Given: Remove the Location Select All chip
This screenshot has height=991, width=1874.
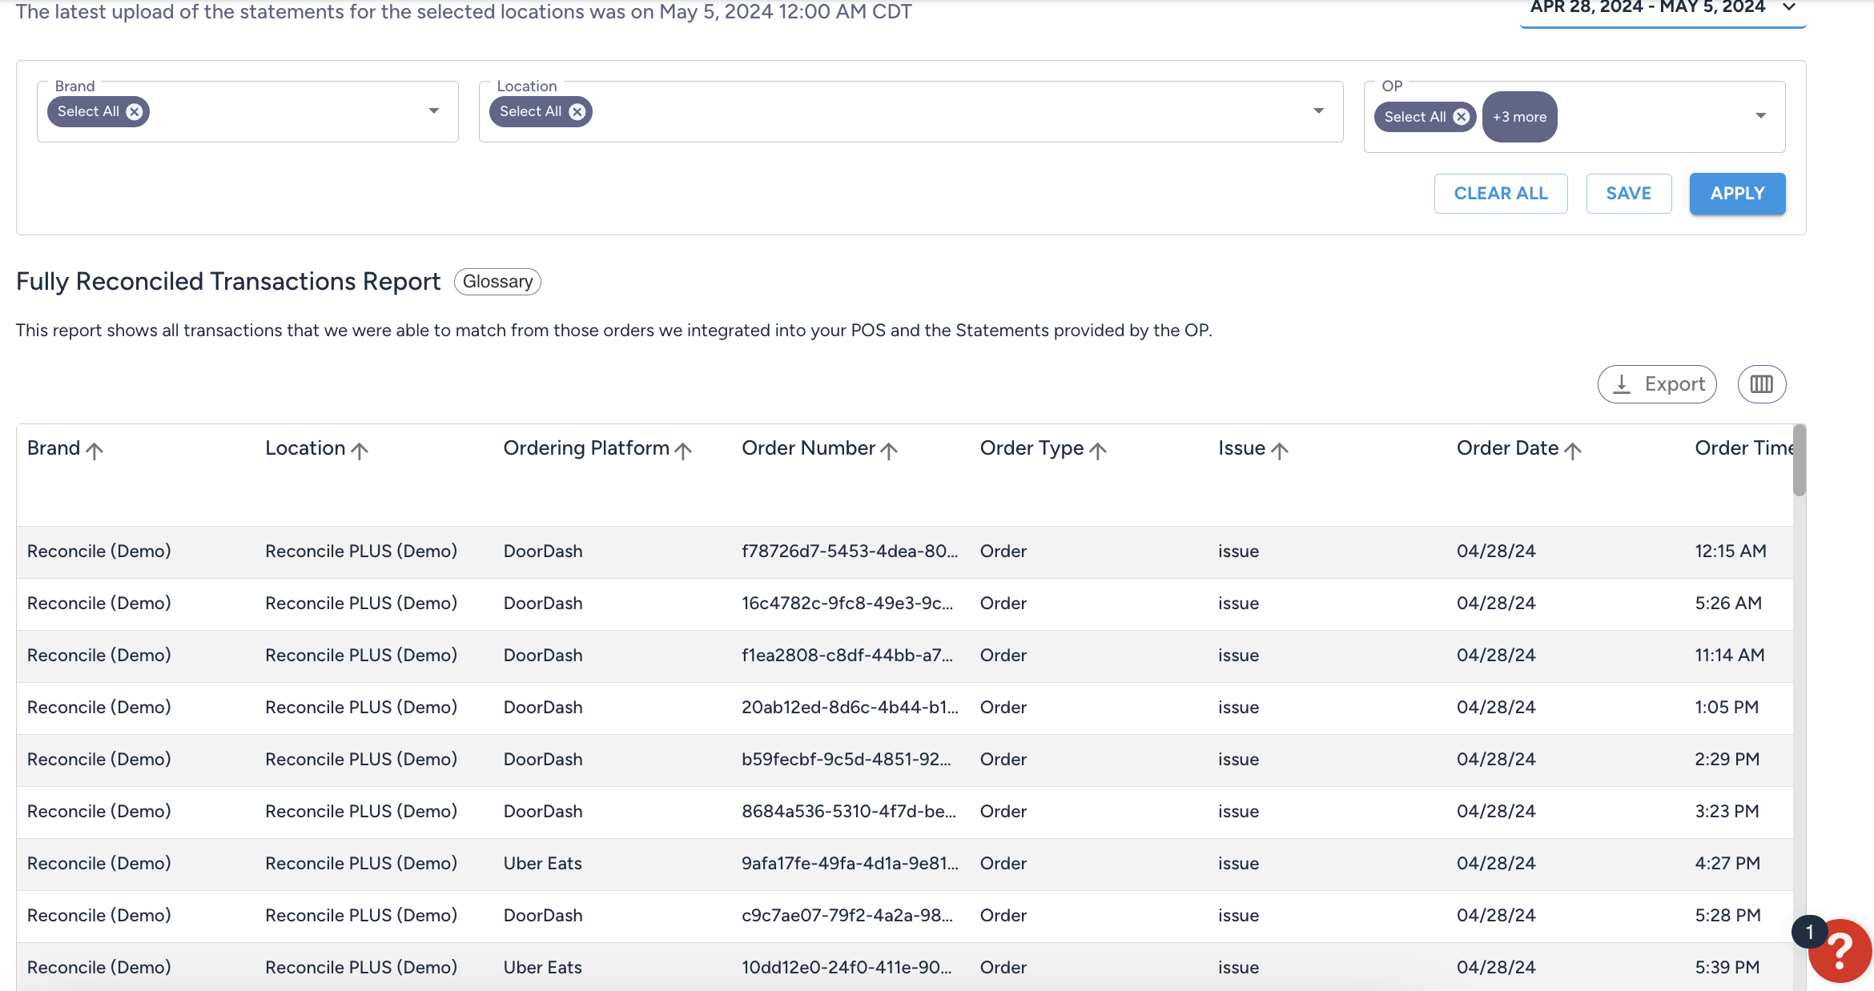Looking at the screenshot, I should tap(577, 111).
